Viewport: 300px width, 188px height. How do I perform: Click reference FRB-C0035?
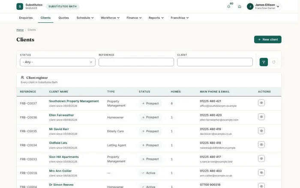pos(28,131)
